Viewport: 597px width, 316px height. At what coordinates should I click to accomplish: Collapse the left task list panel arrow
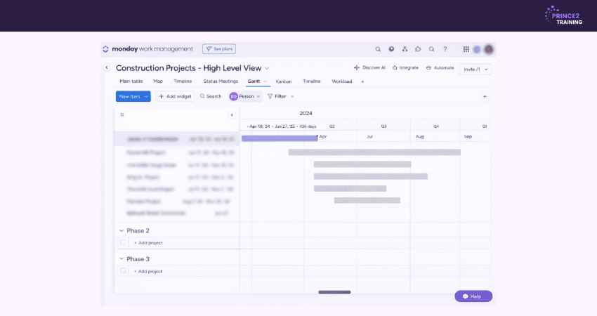point(232,114)
